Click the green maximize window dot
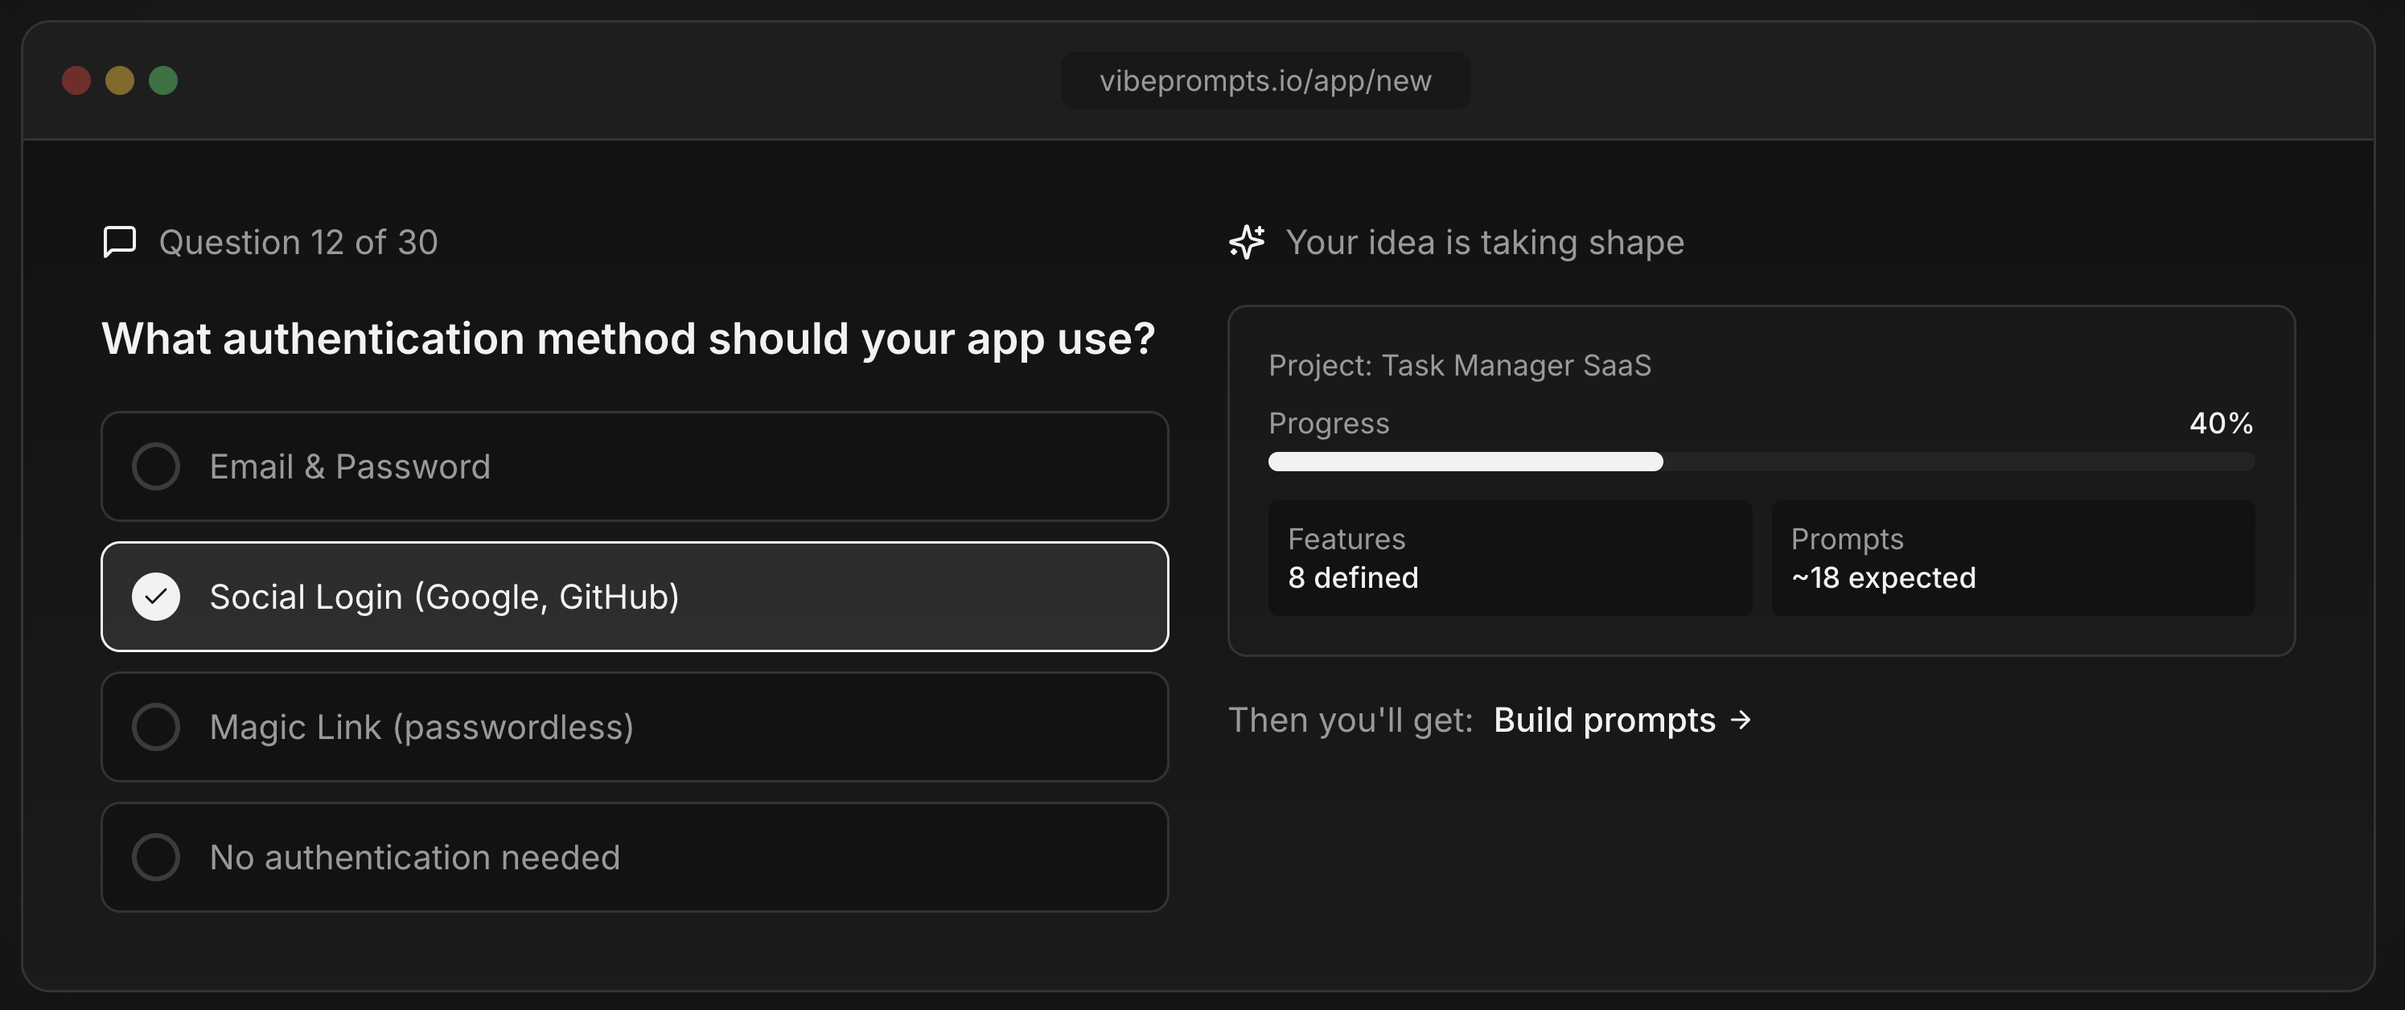The height and width of the screenshot is (1010, 2405). coord(163,80)
